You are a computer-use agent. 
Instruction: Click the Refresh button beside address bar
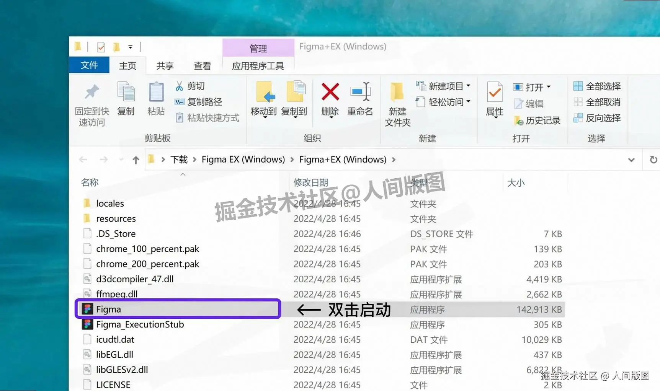[653, 160]
